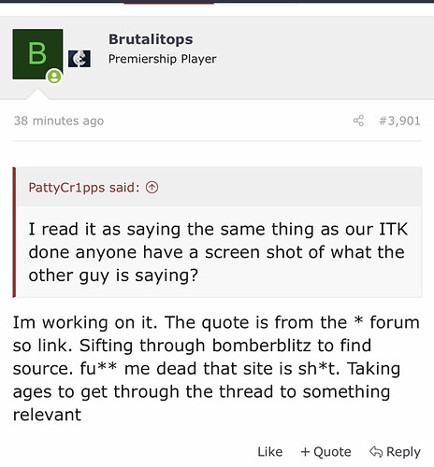
Task: Click the Premiership Player user title
Action: (x=162, y=59)
